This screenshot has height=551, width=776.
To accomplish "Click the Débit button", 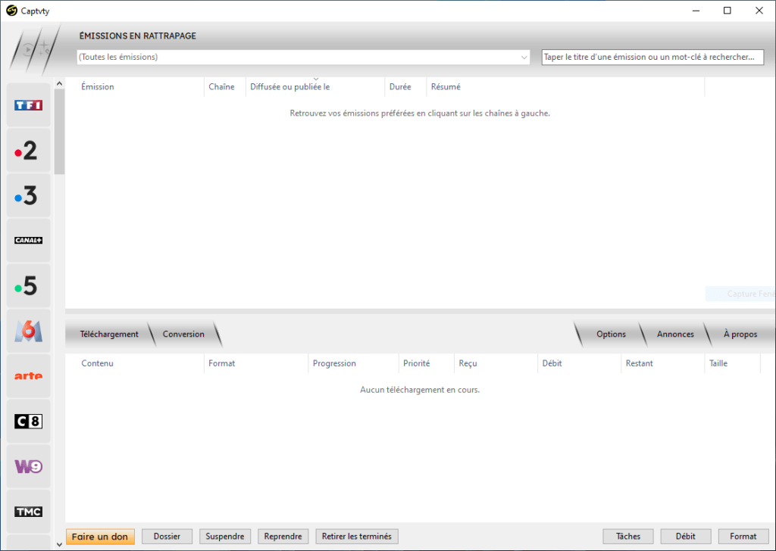I will coord(686,536).
